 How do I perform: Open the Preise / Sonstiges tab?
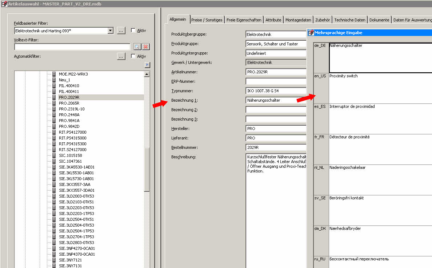point(207,20)
